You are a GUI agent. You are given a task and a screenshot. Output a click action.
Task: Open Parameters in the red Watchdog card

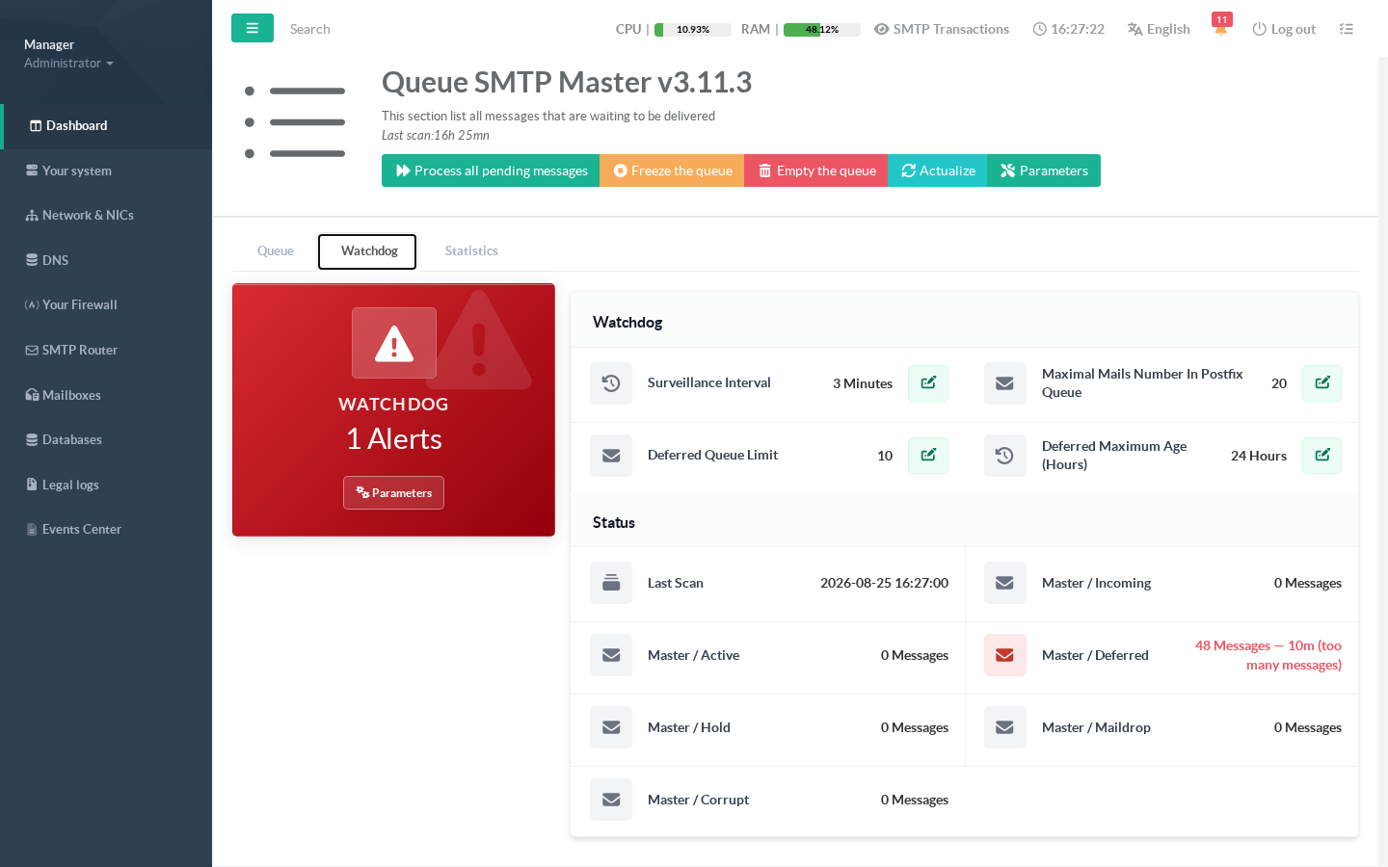(393, 493)
